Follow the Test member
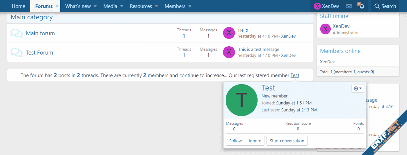This screenshot has width=407, height=155. pyautogui.click(x=235, y=141)
